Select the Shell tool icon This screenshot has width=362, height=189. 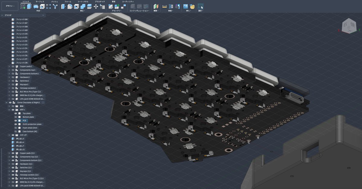[x=76, y=6]
